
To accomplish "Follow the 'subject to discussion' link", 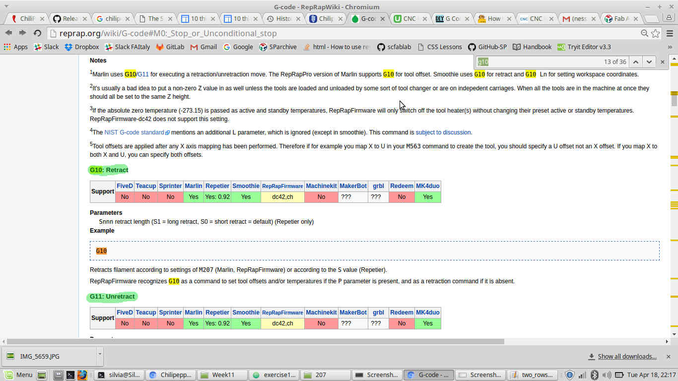I will click(x=443, y=132).
